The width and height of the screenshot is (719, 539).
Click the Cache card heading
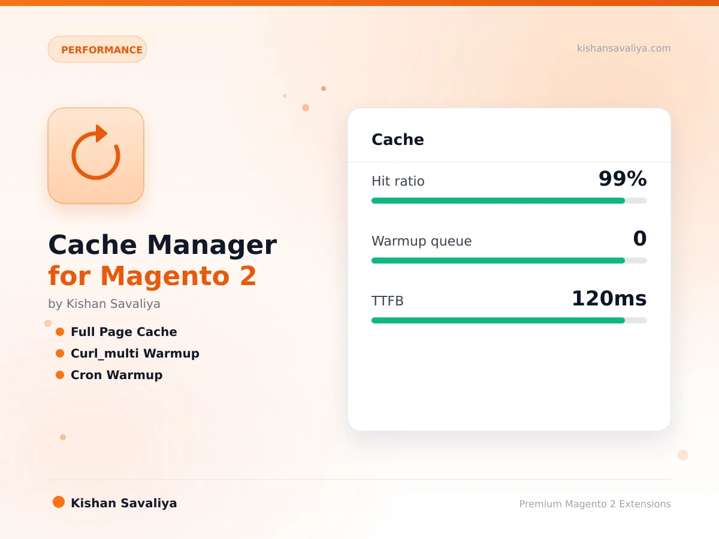pyautogui.click(x=398, y=140)
